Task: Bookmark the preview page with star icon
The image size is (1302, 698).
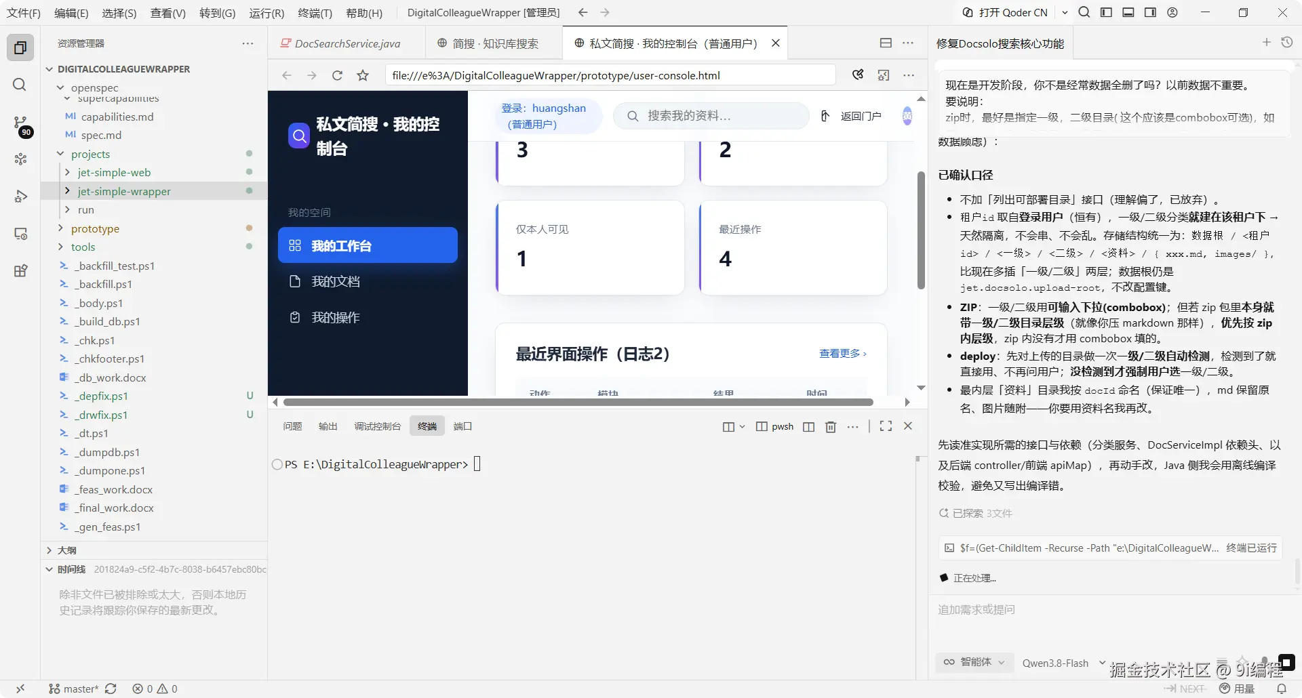Action: tap(363, 76)
